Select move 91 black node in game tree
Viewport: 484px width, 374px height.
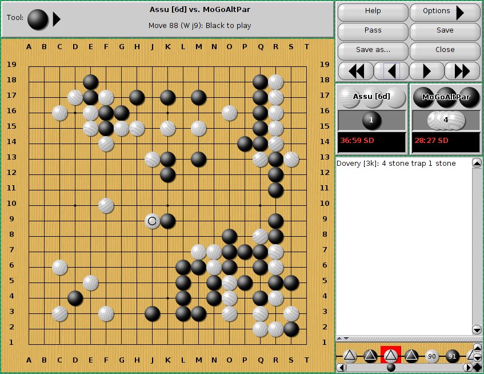453,356
